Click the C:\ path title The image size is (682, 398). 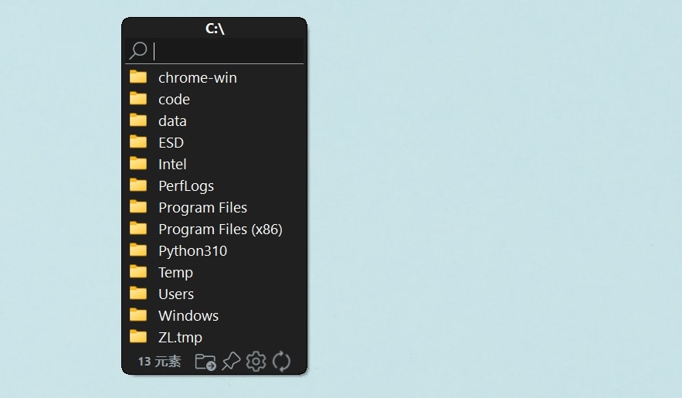215,29
